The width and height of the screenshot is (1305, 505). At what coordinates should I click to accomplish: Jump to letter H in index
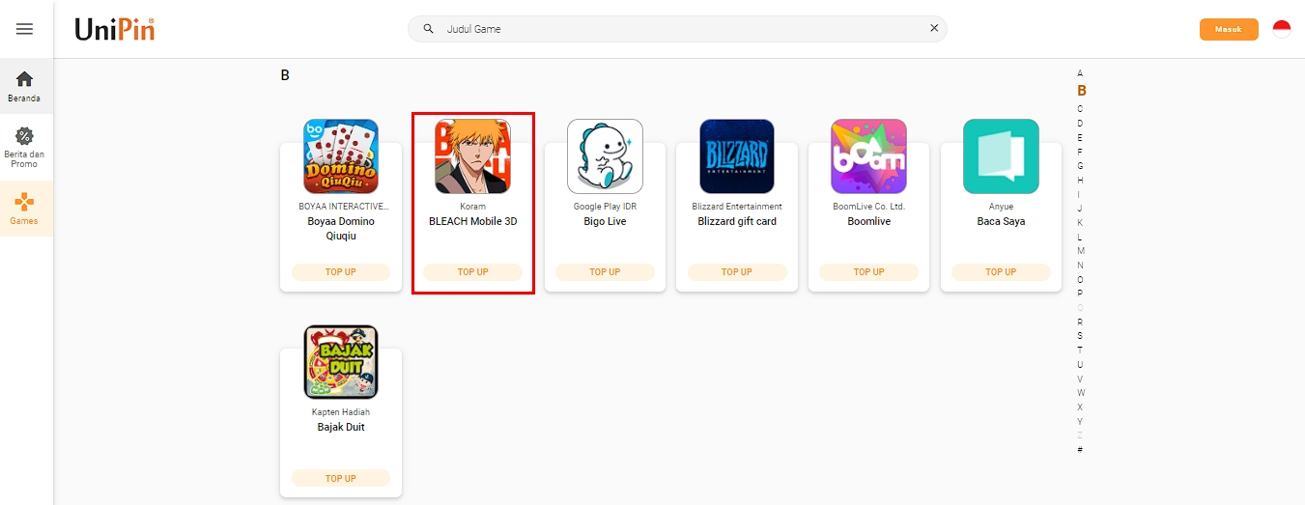coord(1080,180)
